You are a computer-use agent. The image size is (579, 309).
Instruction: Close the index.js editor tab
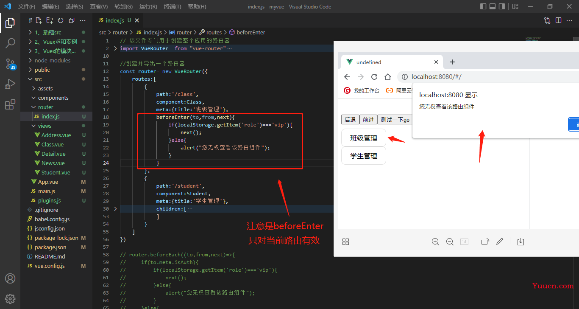(x=137, y=20)
